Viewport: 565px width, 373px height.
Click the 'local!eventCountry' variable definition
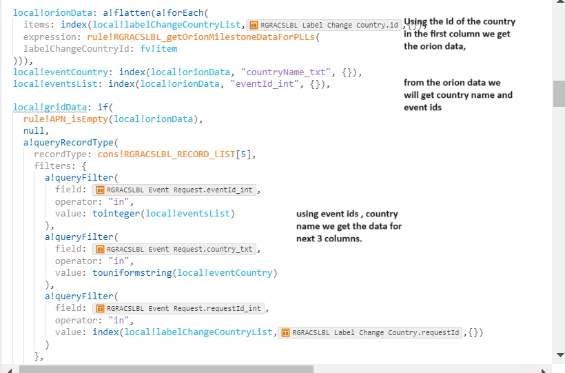61,72
